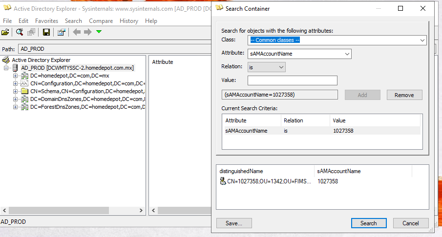Image resolution: width=442 pixels, height=237 pixels.
Task: Click the tree scrollbar right arrow
Action: pyautogui.click(x=141, y=210)
